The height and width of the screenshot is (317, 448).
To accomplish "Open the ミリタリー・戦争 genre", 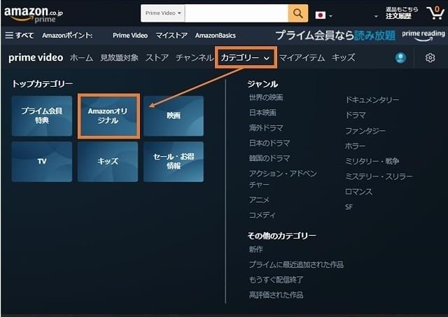I will 372,162.
